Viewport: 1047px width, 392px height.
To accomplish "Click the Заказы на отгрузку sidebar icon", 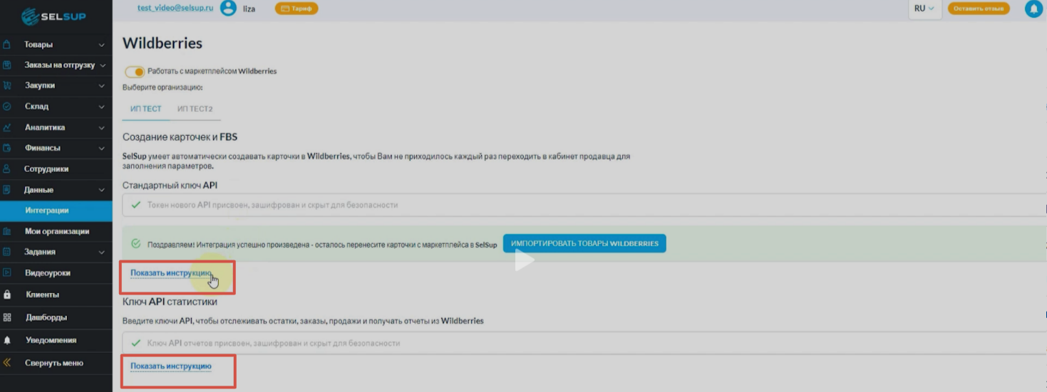I will tap(7, 65).
